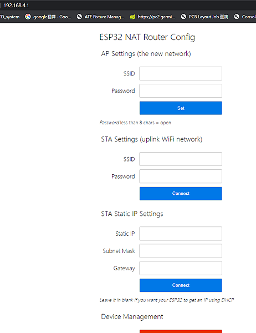Click Connect under STA Settings
Viewport: 256px width, 333px height.
click(x=181, y=194)
